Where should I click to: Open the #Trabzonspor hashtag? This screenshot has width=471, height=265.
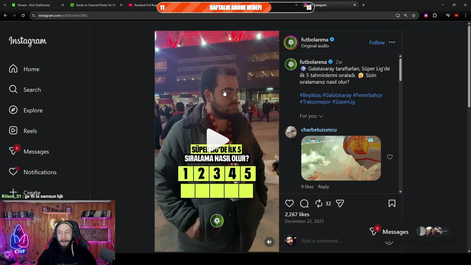pos(315,102)
